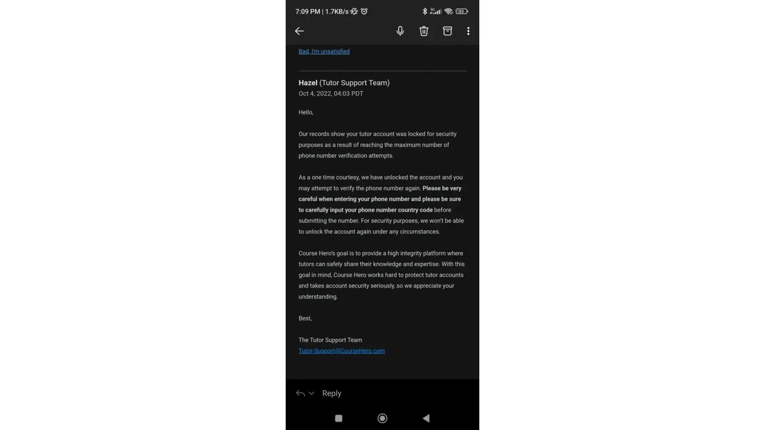Tap the Bluetooth status icon
This screenshot has height=430, width=765.
tap(425, 12)
